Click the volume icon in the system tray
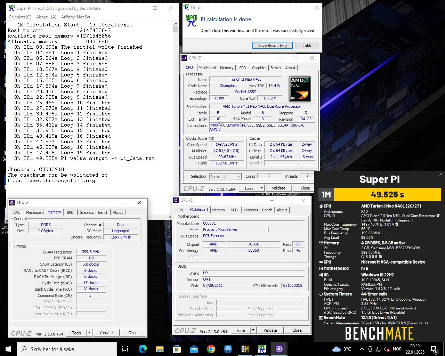This screenshot has height=356, width=445. [x=386, y=349]
